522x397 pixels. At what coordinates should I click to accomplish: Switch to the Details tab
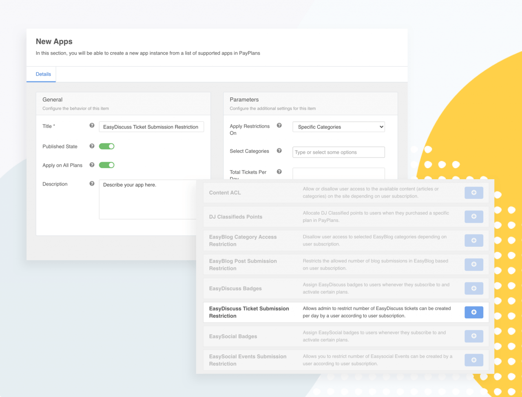point(43,74)
